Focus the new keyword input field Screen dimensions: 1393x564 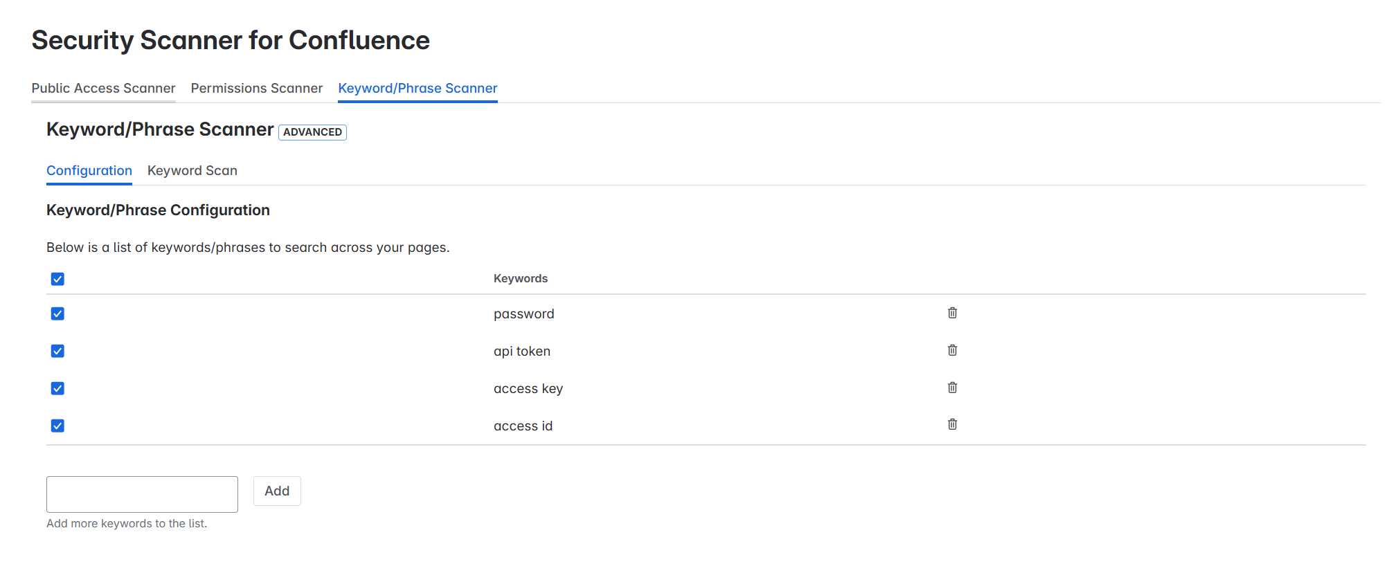coord(142,494)
